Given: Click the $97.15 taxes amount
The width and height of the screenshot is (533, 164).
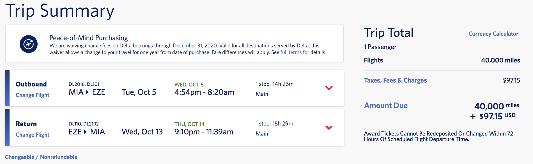Looking at the screenshot, I should 511,80.
